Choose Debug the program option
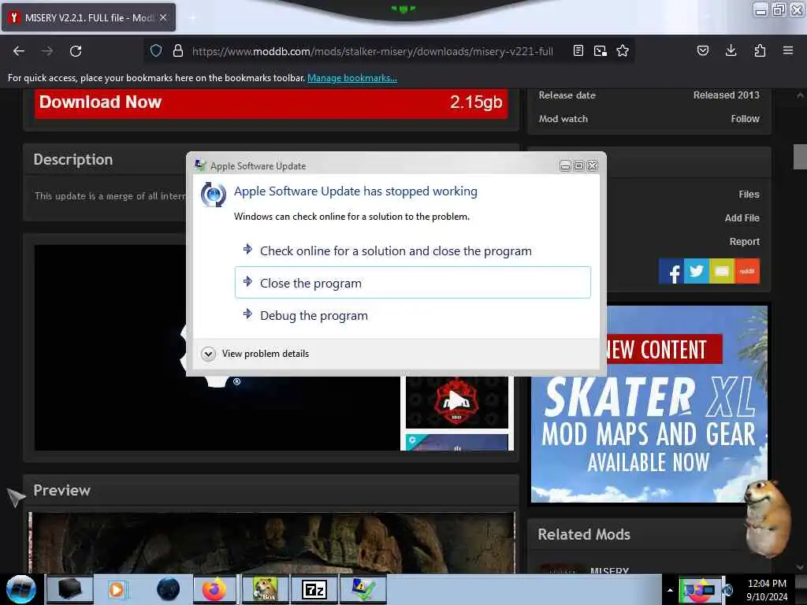This screenshot has height=605, width=807. (413, 315)
